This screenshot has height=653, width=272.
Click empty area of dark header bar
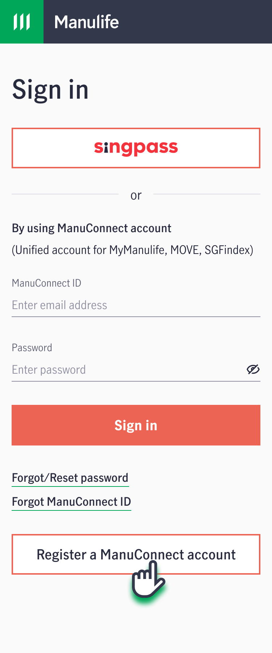pos(196,22)
